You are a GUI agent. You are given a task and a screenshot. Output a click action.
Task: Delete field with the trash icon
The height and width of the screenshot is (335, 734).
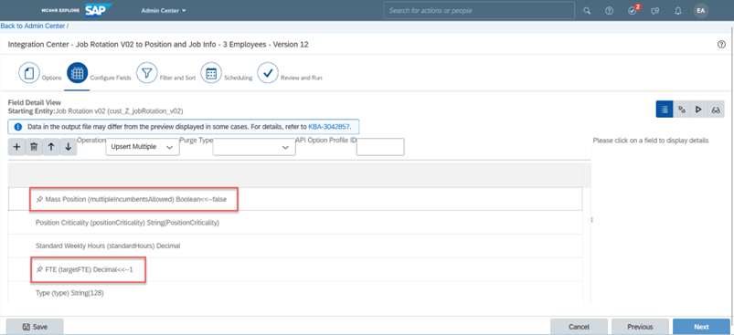pyautogui.click(x=34, y=147)
